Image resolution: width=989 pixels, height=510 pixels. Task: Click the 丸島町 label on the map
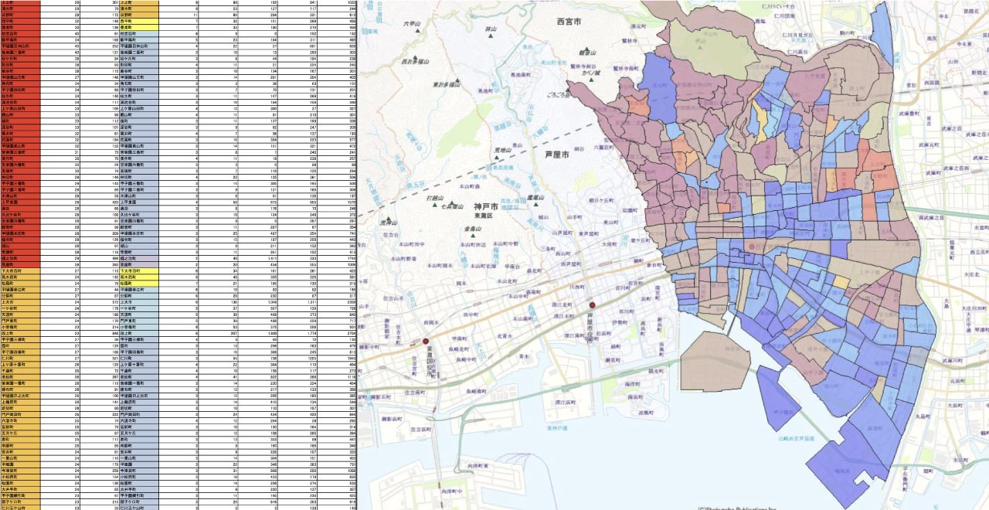click(x=922, y=416)
